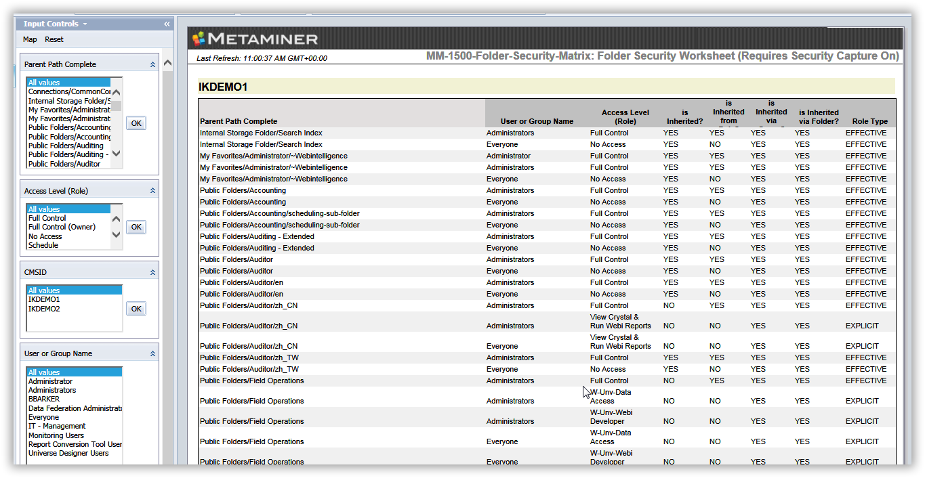Click the 'is Inherited via Folder?' column header
This screenshot has height=478, width=925.
coord(819,117)
